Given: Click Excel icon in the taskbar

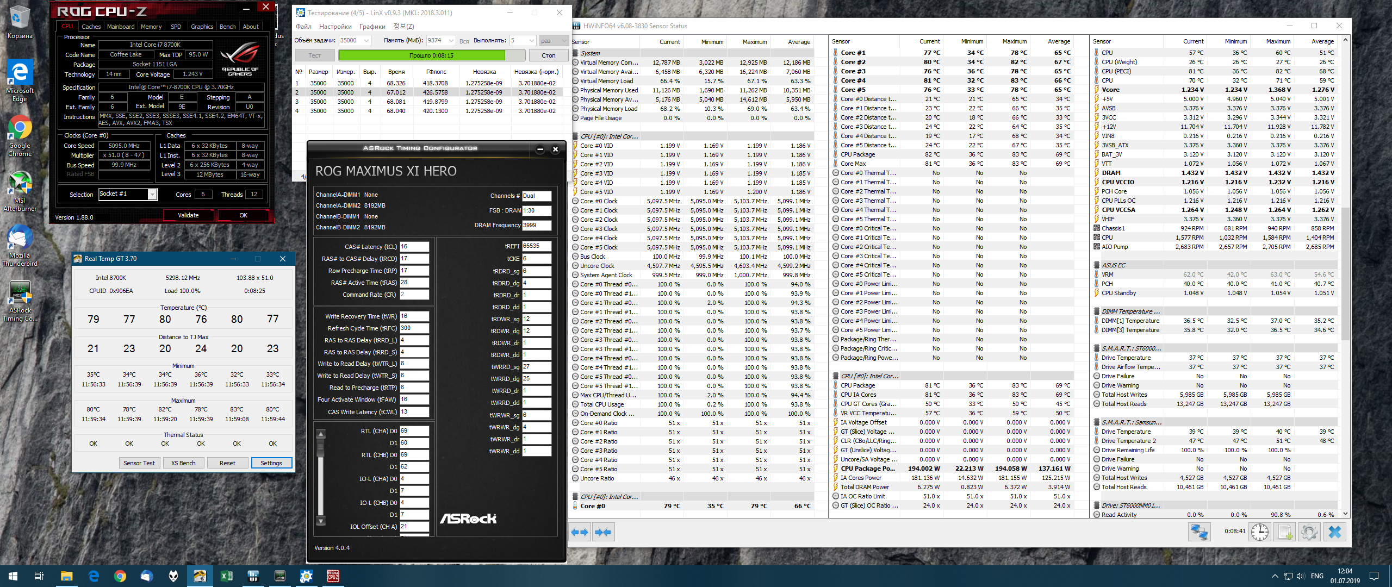Looking at the screenshot, I should coord(227,576).
